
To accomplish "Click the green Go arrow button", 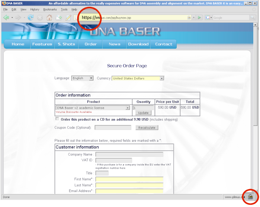I will tap(199, 17).
